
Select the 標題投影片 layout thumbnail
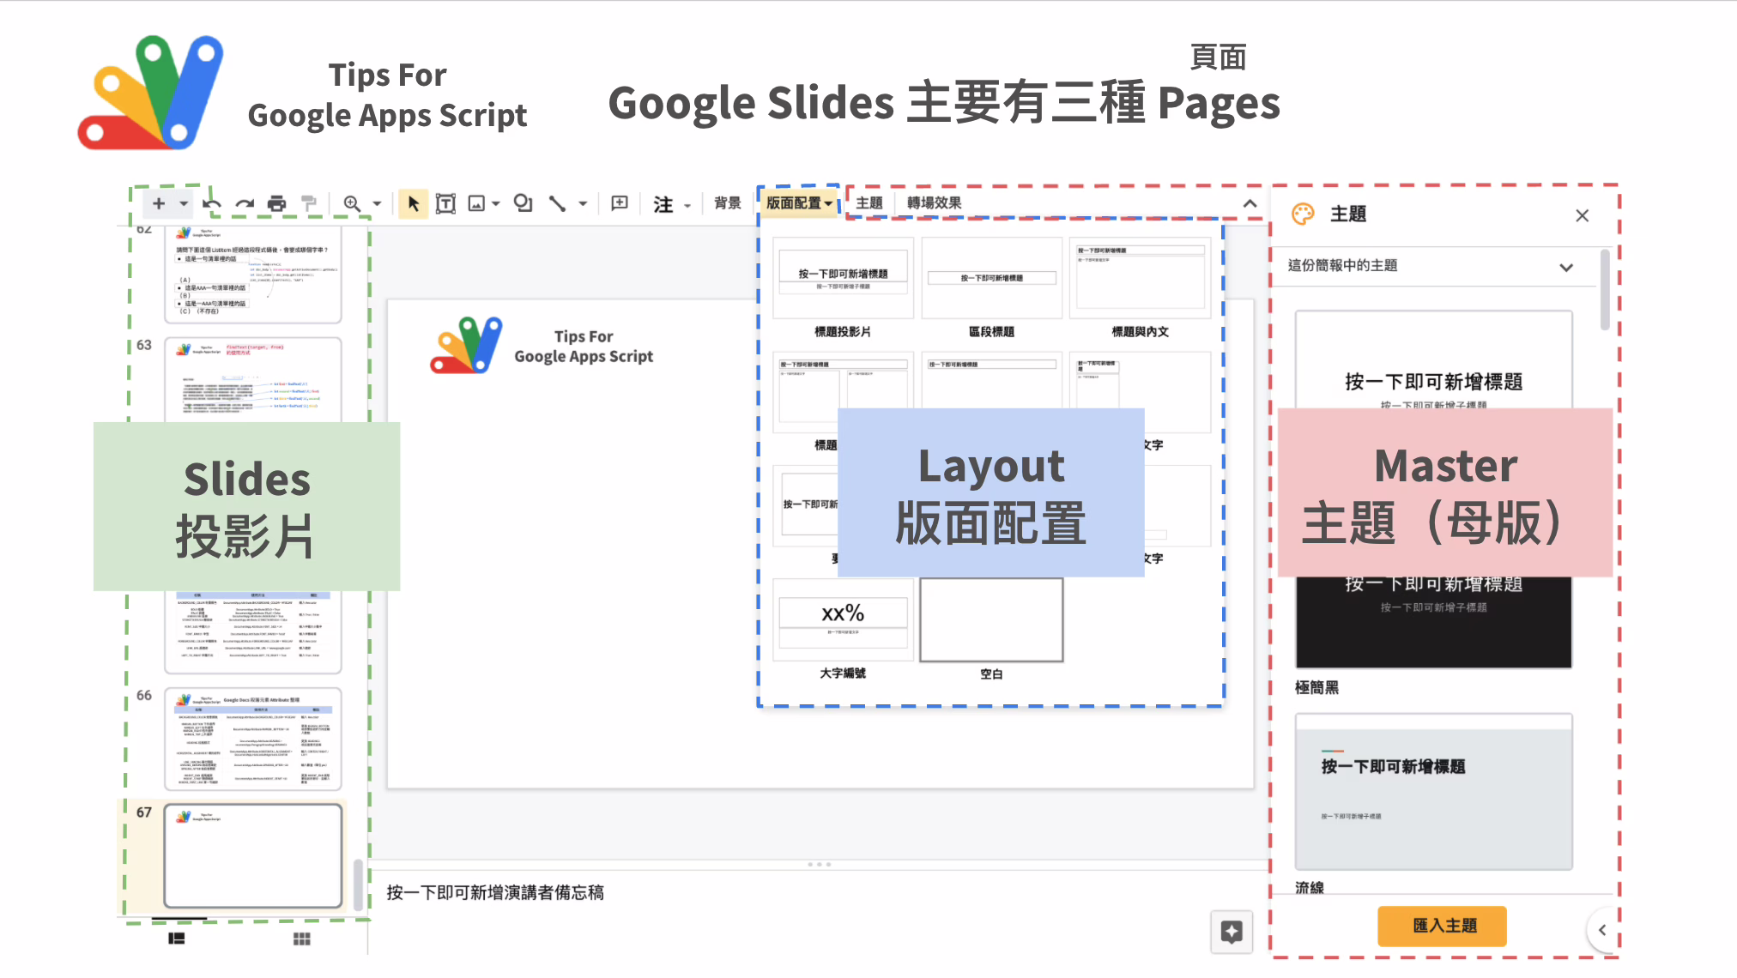point(843,277)
